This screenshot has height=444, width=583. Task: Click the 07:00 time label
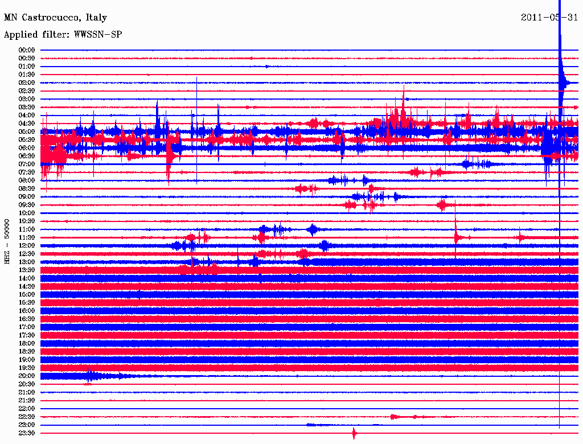(x=27, y=165)
